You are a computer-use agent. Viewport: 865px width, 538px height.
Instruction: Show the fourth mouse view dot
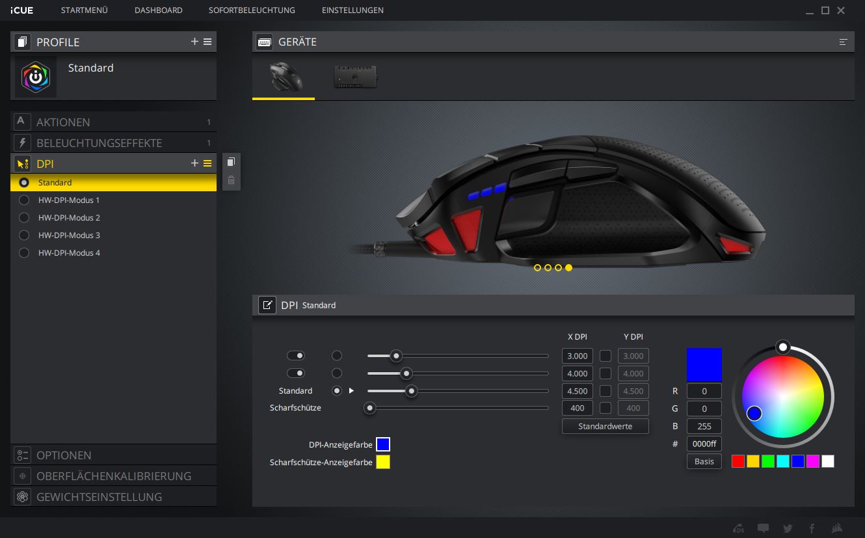[568, 267]
